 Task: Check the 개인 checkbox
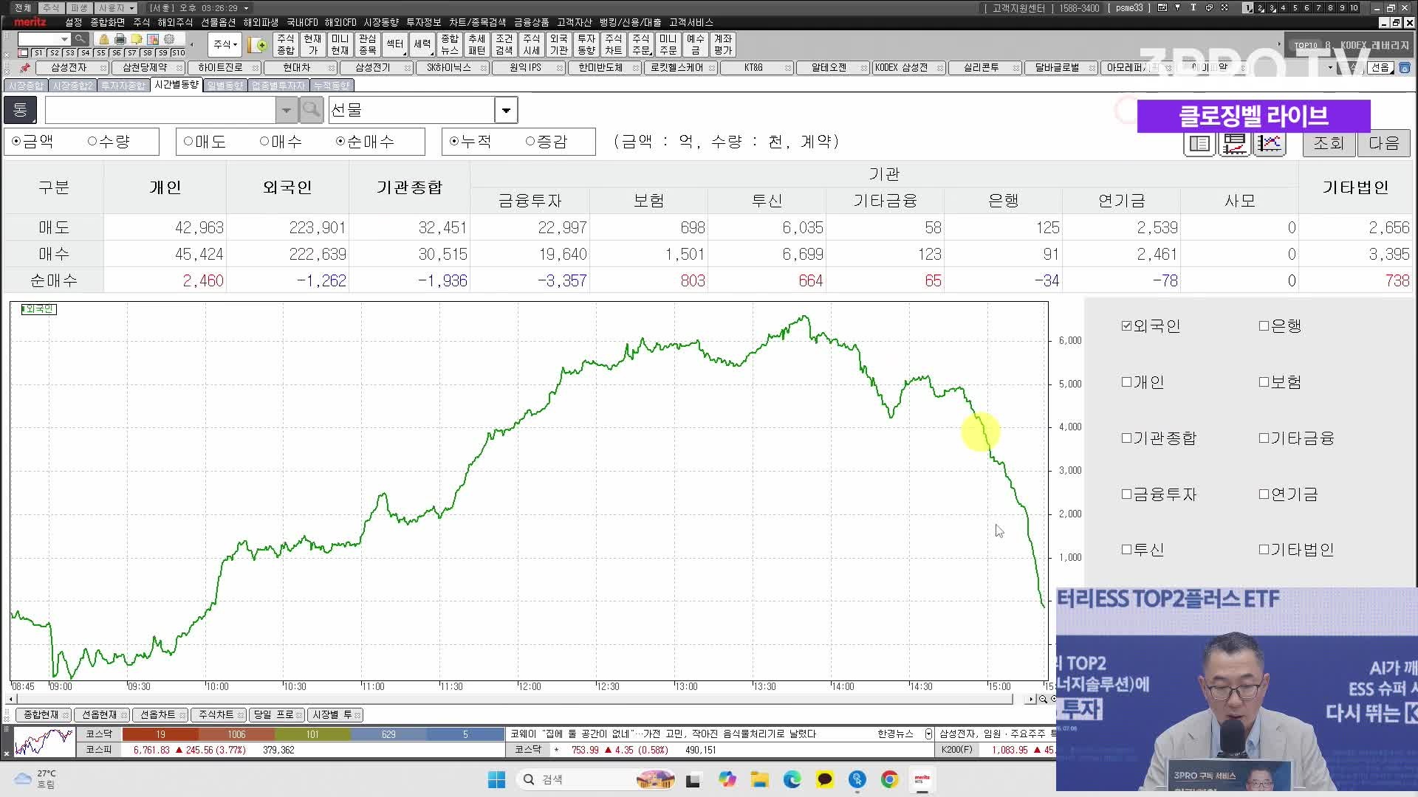pyautogui.click(x=1126, y=382)
